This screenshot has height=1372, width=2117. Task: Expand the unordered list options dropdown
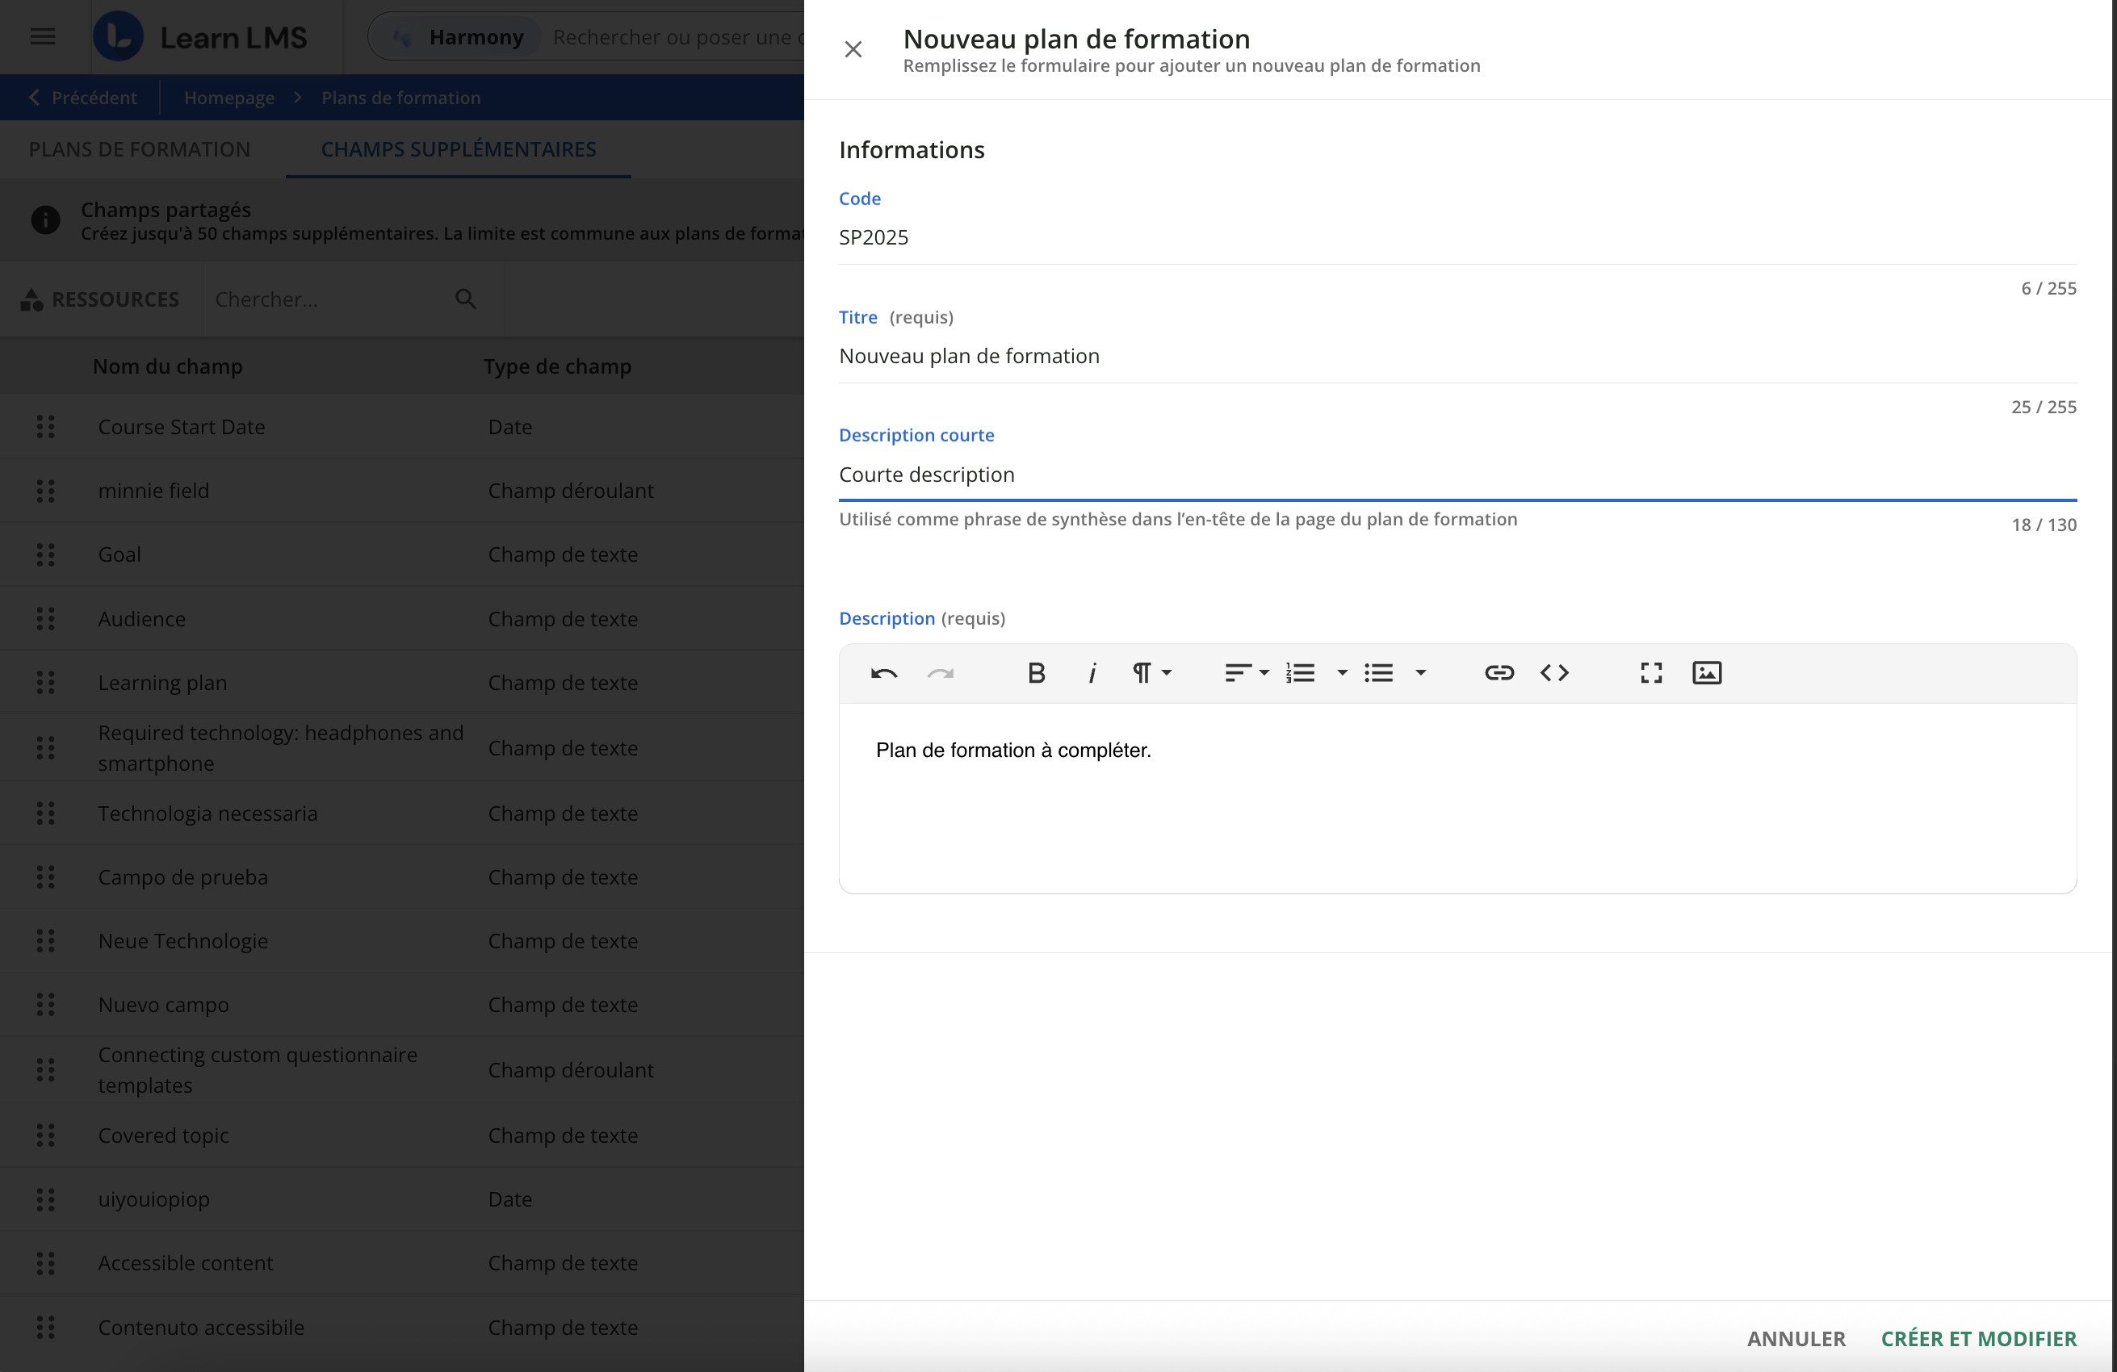pyautogui.click(x=1393, y=673)
